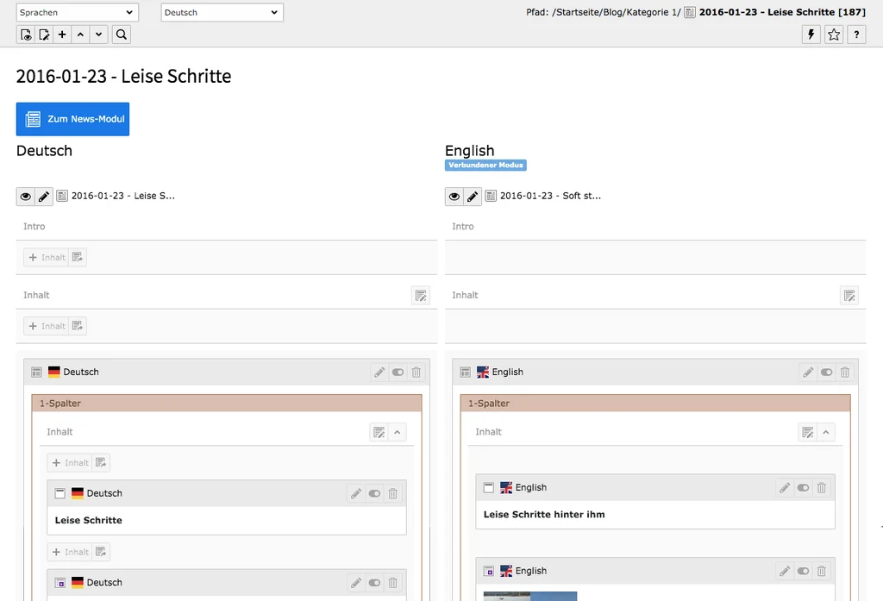883x601 pixels.
Task: Click the eye preview icon above the Deutsch column
Action: [x=24, y=196]
